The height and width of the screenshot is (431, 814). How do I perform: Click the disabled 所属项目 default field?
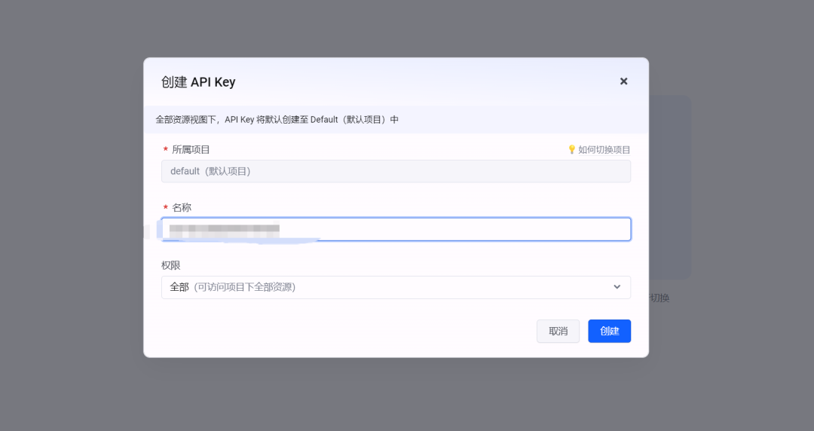click(x=396, y=171)
